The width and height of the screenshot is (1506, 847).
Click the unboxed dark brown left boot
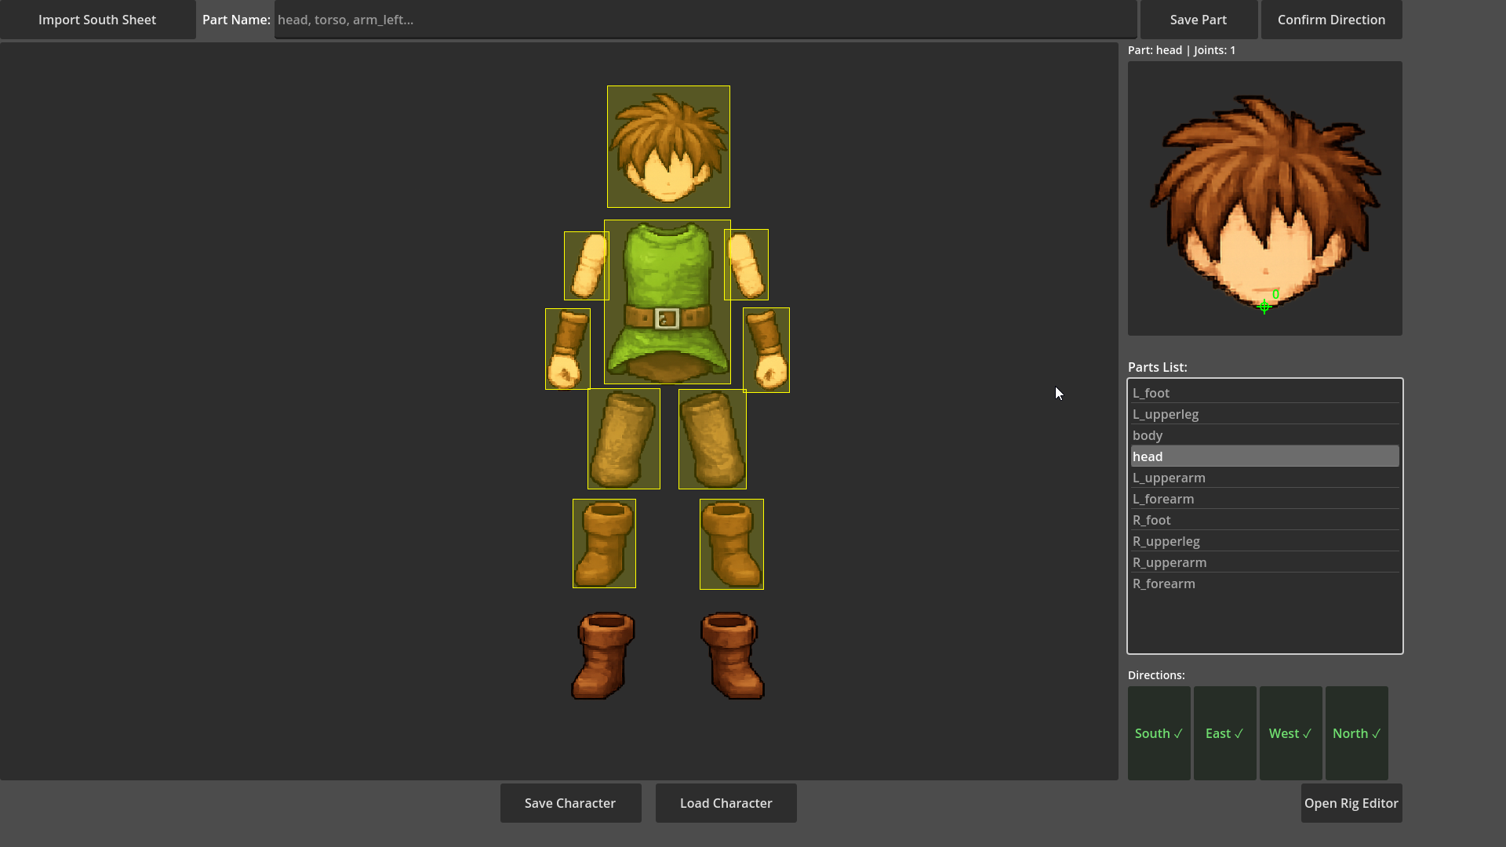603,656
